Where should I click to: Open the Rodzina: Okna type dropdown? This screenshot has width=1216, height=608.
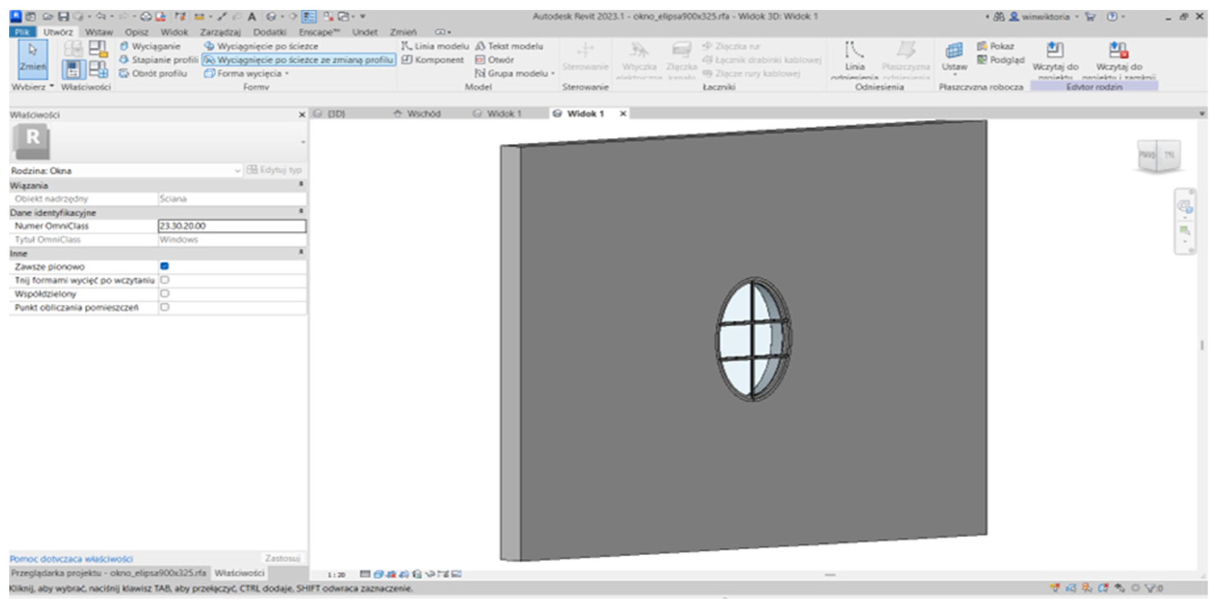point(237,171)
